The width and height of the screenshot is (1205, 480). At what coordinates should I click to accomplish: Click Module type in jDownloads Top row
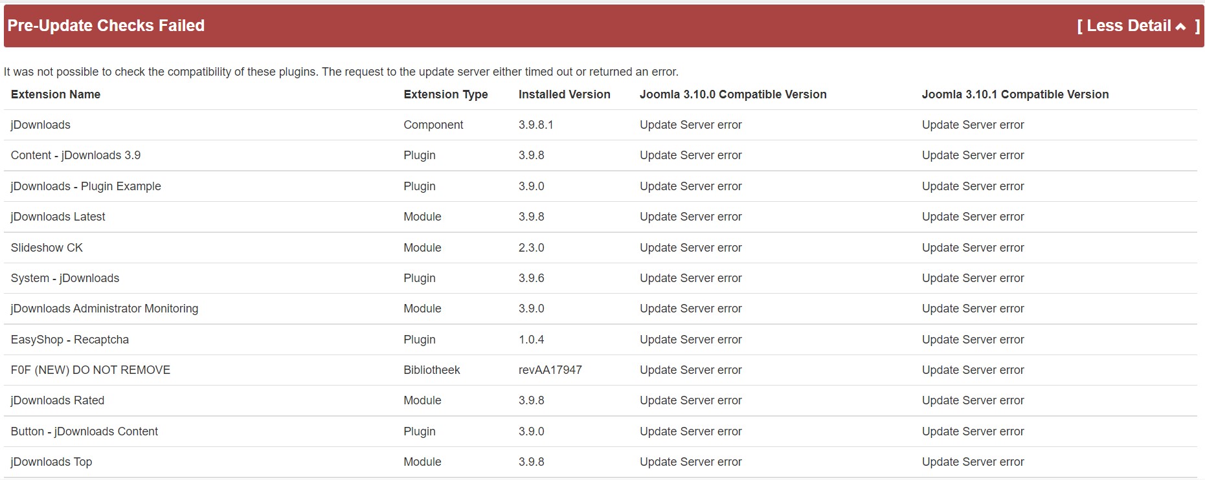[422, 462]
